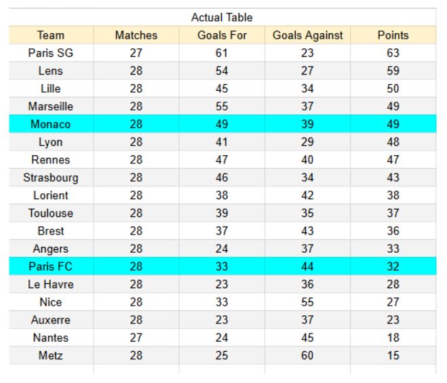The image size is (447, 383).
Task: Click Paris SG's points value 63
Action: (393, 54)
